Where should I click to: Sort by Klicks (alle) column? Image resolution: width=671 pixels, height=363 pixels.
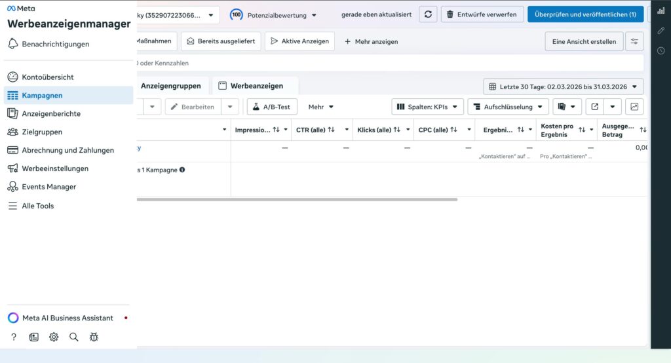(396, 130)
